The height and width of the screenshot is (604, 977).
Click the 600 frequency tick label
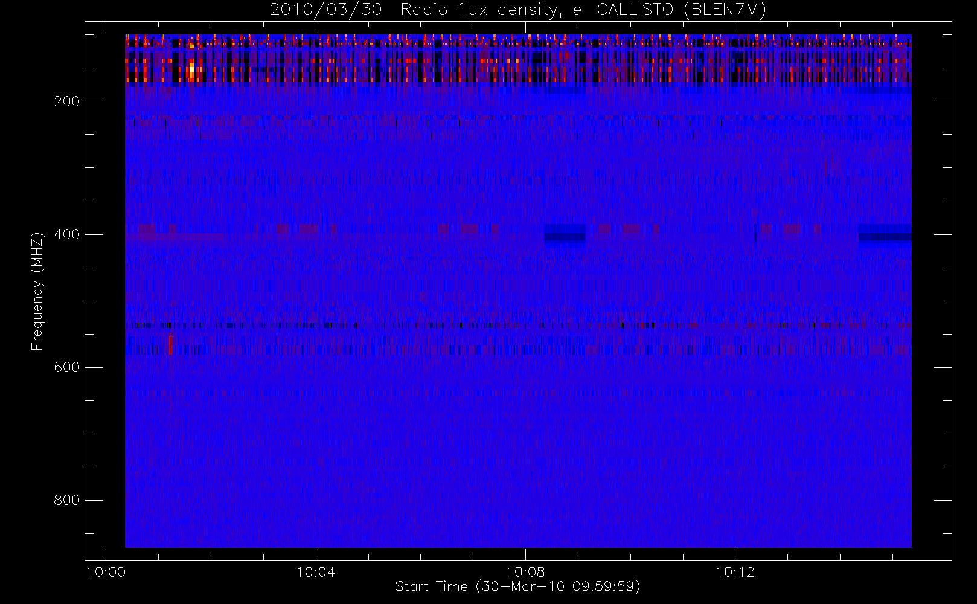66,367
